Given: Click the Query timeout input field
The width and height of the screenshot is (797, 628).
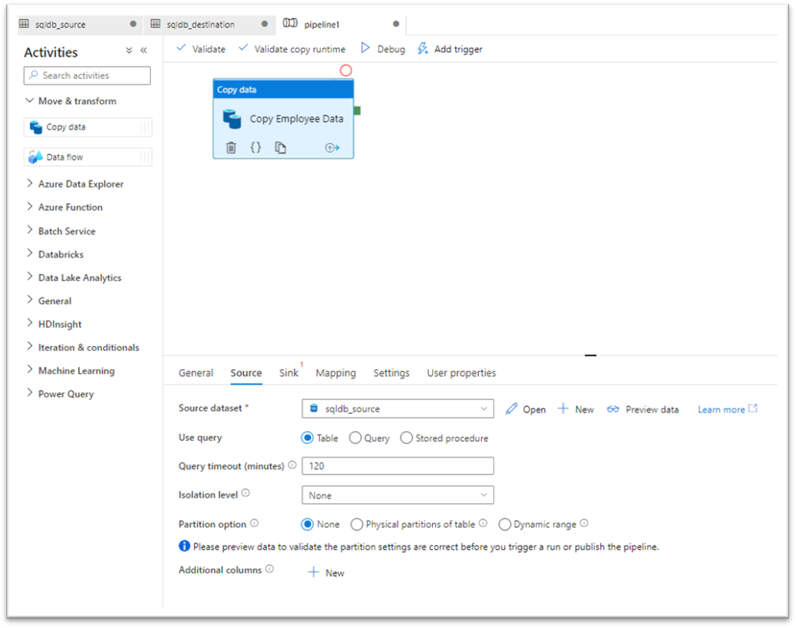Looking at the screenshot, I should [x=397, y=466].
